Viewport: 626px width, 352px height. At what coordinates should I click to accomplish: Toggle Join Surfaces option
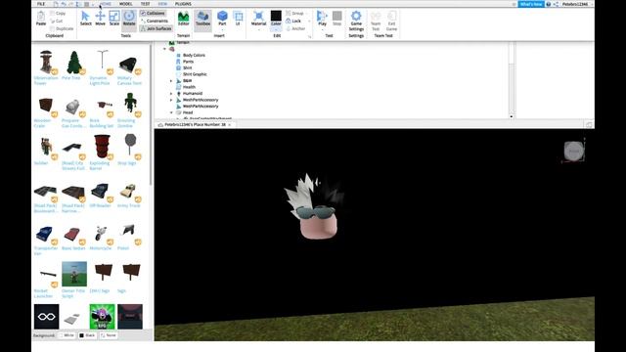(x=156, y=28)
